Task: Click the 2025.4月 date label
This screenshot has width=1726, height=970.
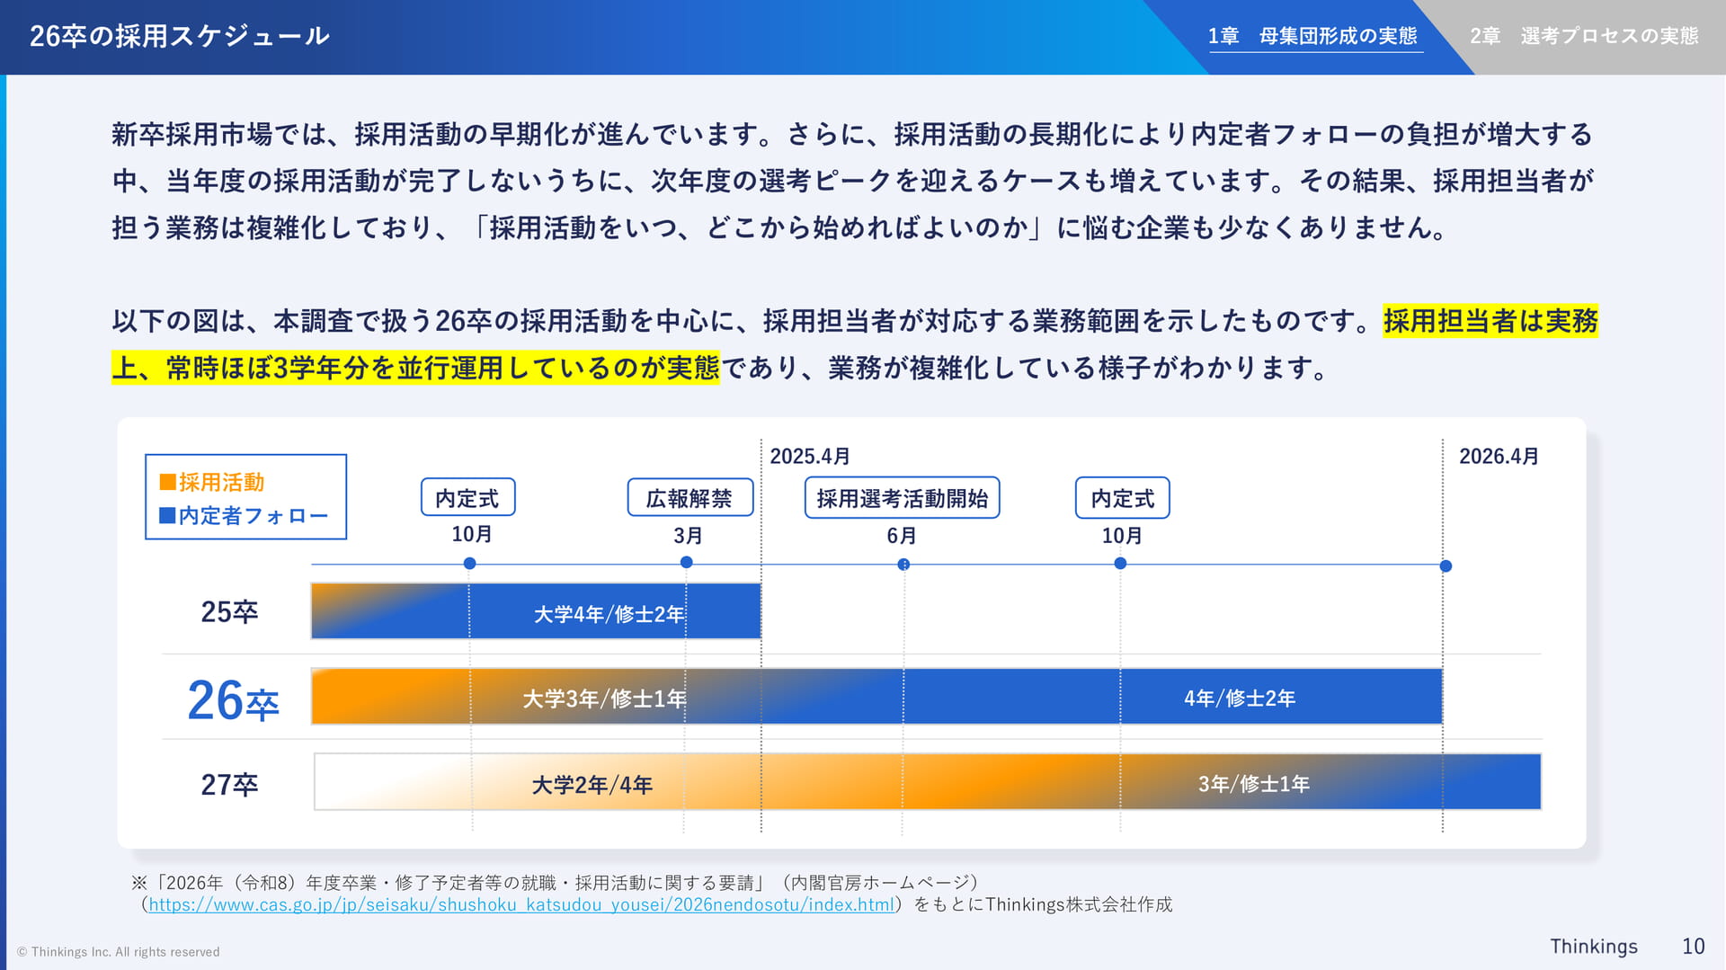Action: click(x=810, y=456)
